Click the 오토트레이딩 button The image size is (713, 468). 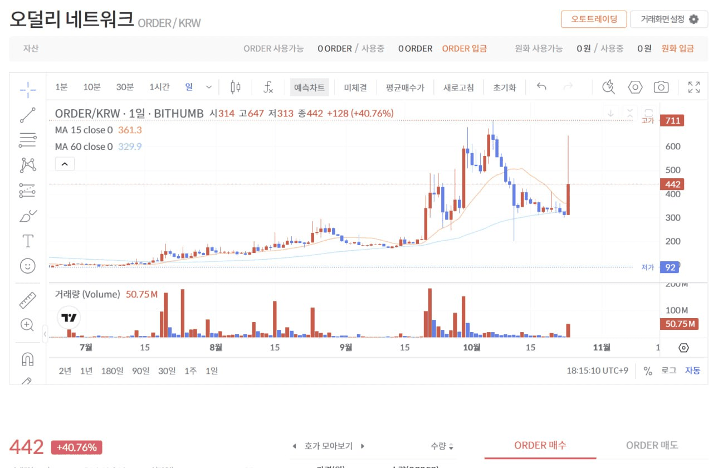point(593,19)
